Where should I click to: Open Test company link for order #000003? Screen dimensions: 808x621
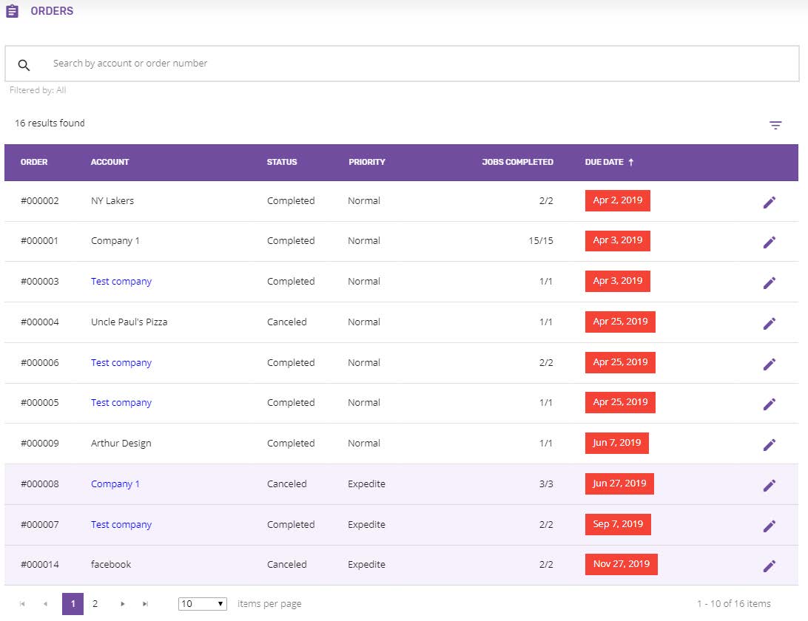tap(121, 282)
